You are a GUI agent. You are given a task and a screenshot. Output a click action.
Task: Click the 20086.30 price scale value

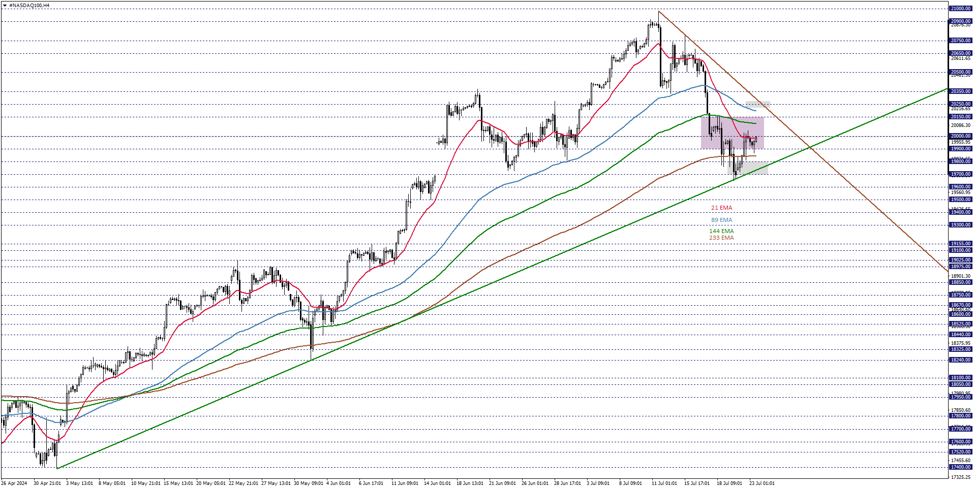[x=960, y=125]
